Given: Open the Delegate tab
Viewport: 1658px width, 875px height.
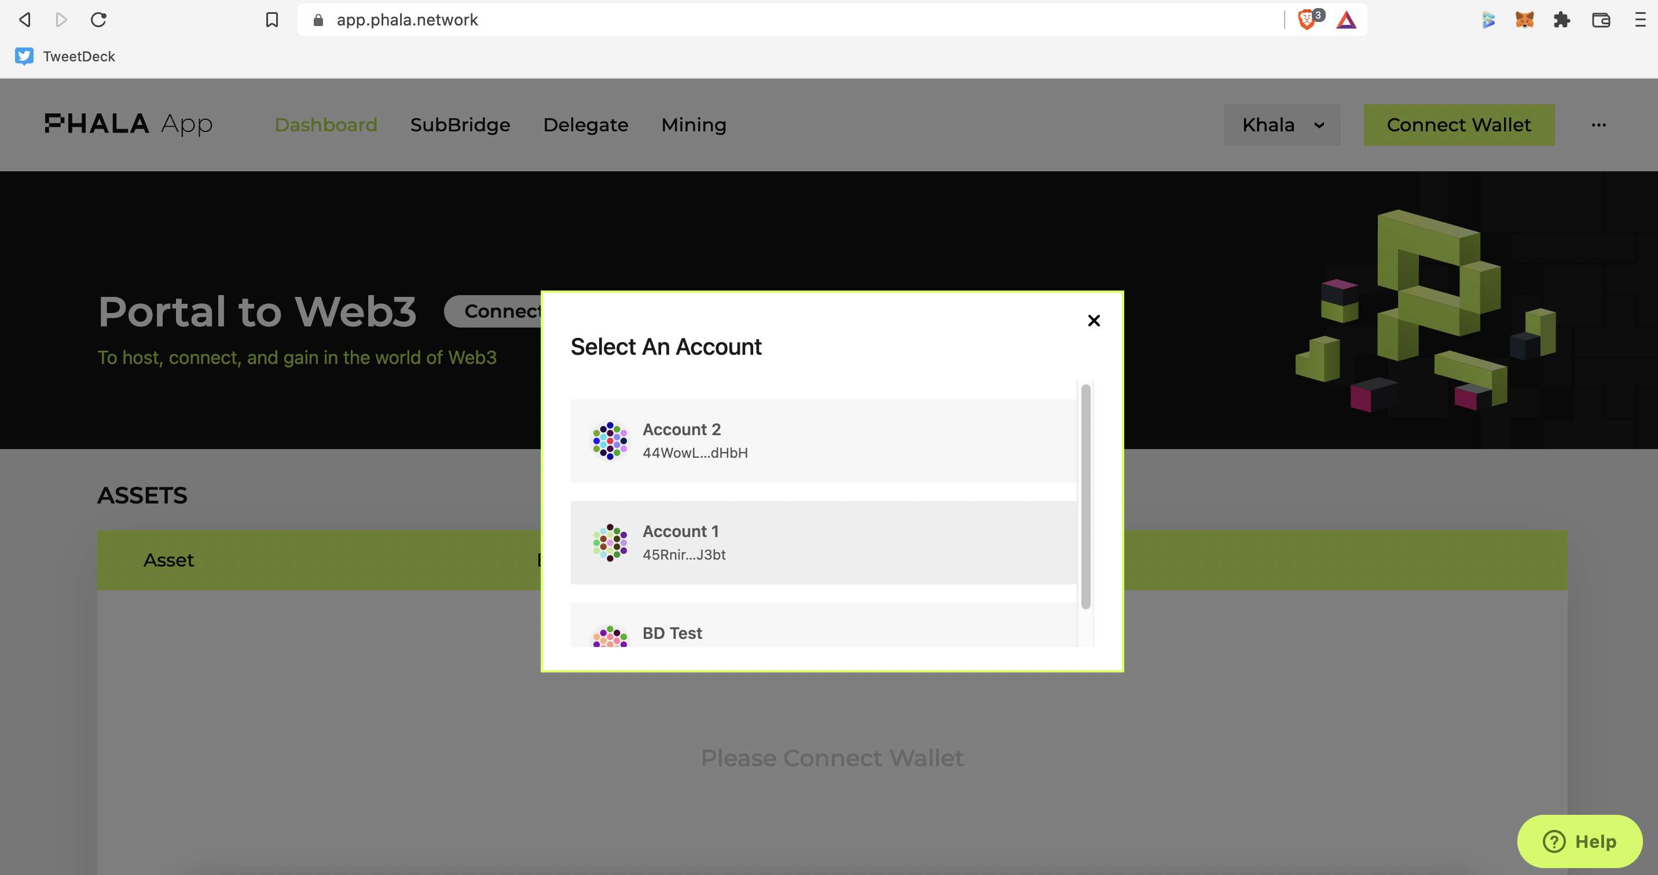Looking at the screenshot, I should pyautogui.click(x=586, y=125).
